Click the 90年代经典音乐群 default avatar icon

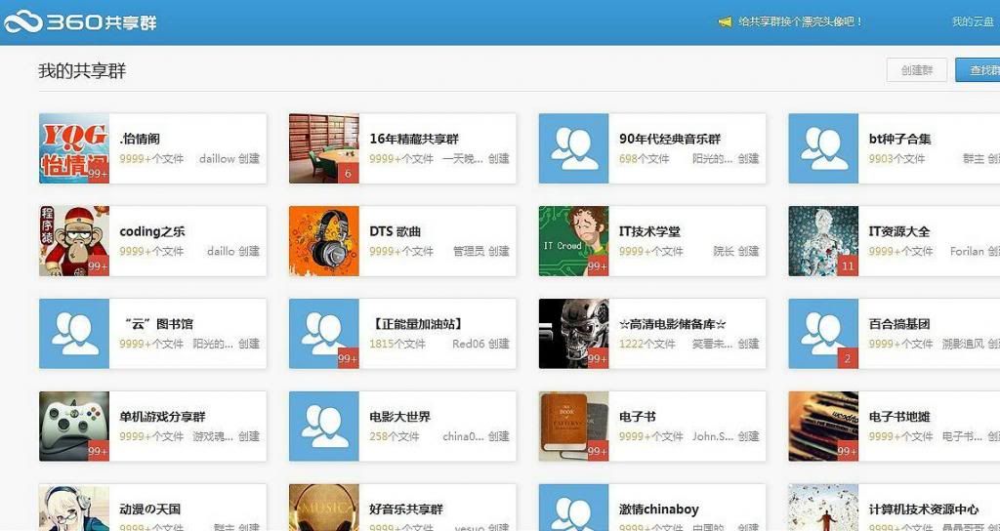573,148
